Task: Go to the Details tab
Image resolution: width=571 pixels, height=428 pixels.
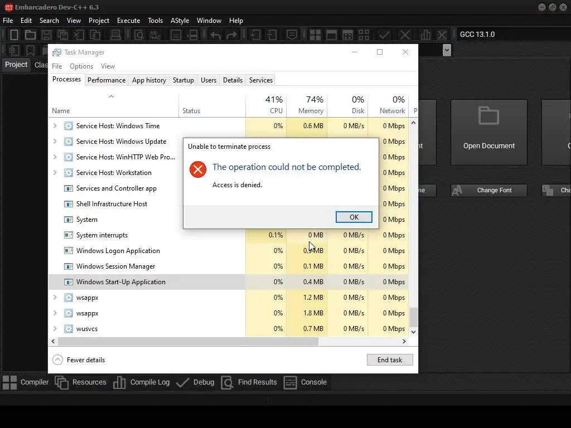Action: pyautogui.click(x=233, y=80)
